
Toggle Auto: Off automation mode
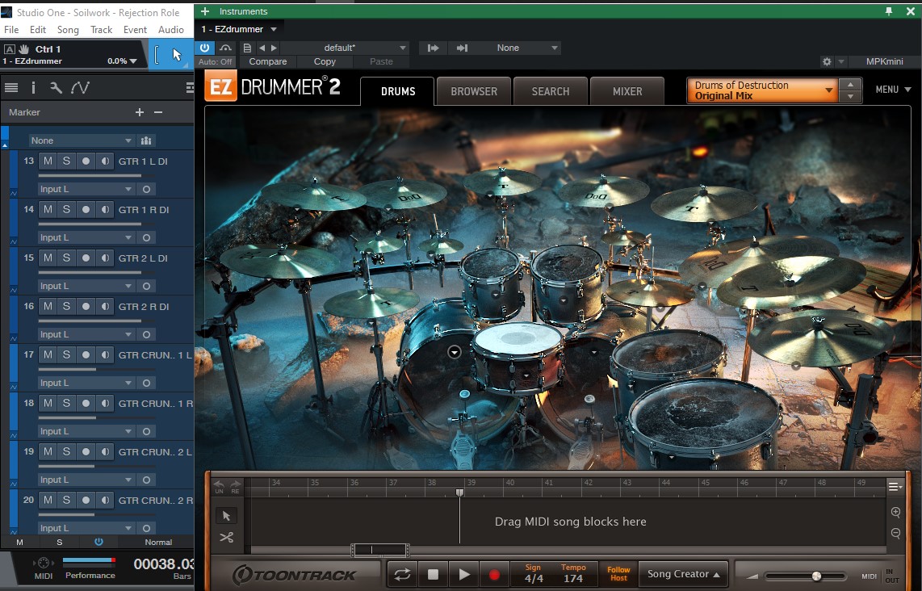(216, 61)
